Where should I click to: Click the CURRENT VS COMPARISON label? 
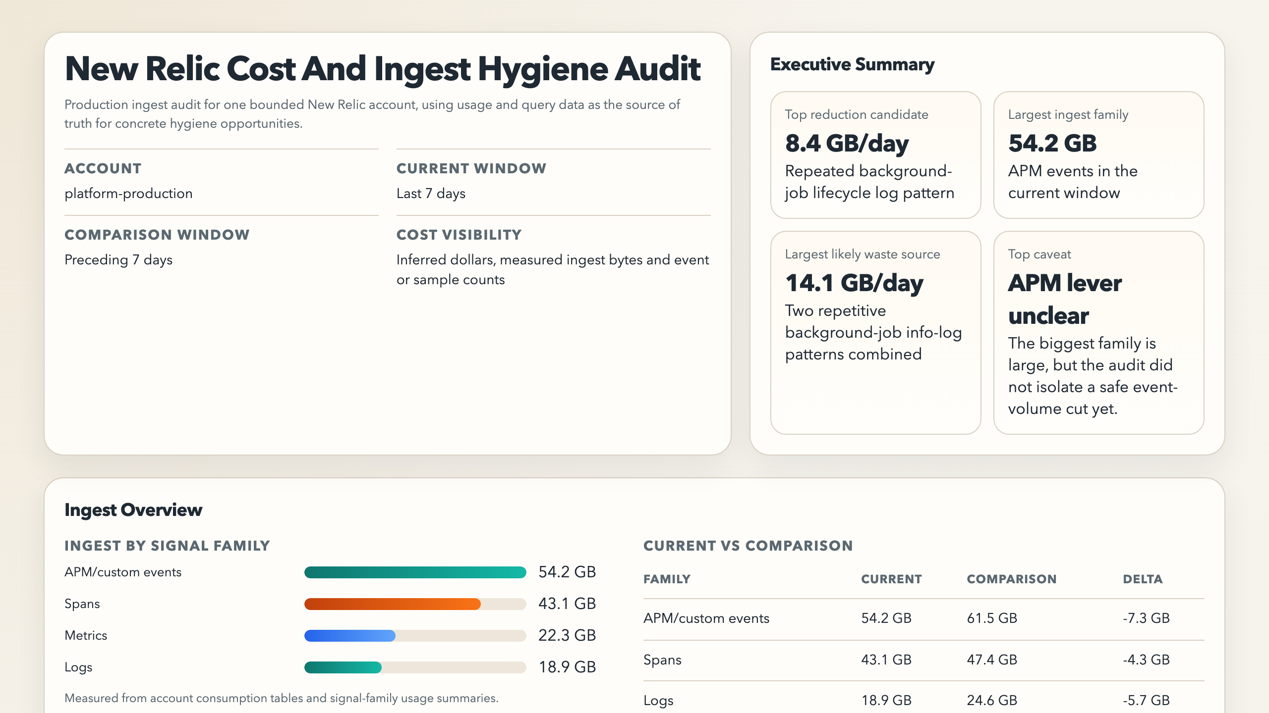tap(748, 546)
